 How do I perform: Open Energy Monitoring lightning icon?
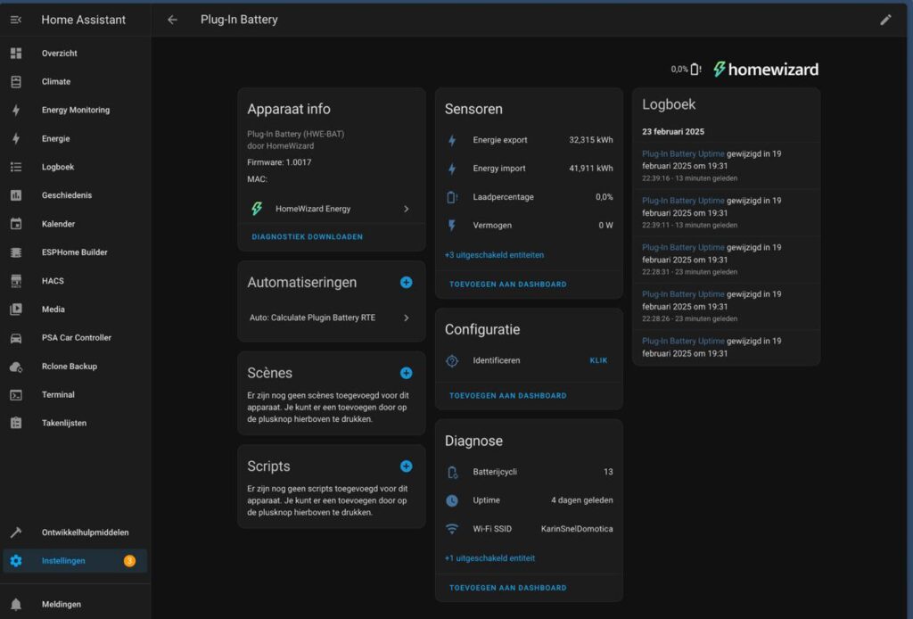[16, 110]
